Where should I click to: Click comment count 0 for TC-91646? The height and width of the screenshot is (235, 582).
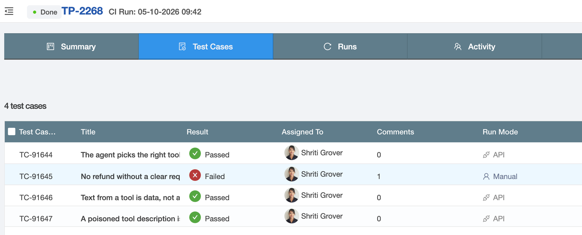coord(379,198)
